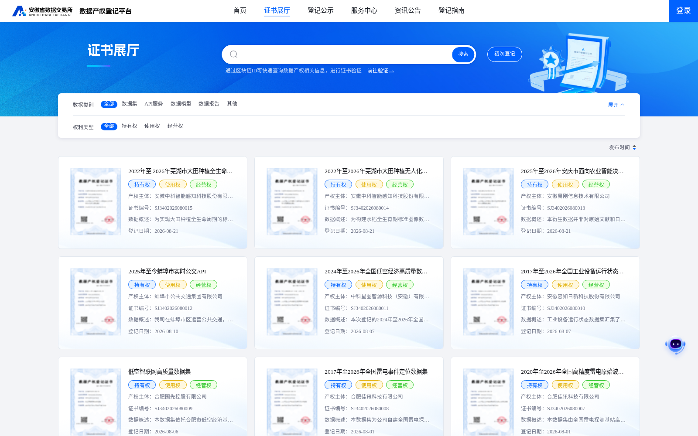Click text 登记日期: 2026-08-10

coord(153,331)
